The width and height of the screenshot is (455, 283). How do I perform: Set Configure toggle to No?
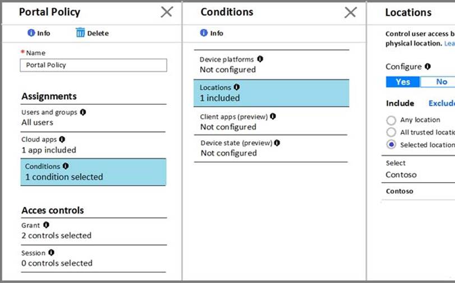pyautogui.click(x=441, y=82)
